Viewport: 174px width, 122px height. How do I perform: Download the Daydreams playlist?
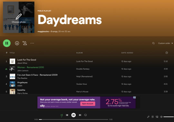pos(17,43)
